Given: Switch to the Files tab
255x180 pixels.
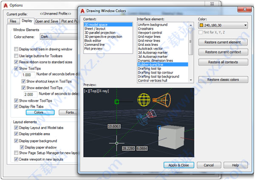Looking at the screenshot, I should (13, 21).
